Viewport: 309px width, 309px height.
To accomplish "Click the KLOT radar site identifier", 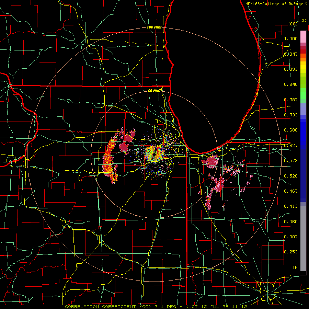I will click(192, 307).
